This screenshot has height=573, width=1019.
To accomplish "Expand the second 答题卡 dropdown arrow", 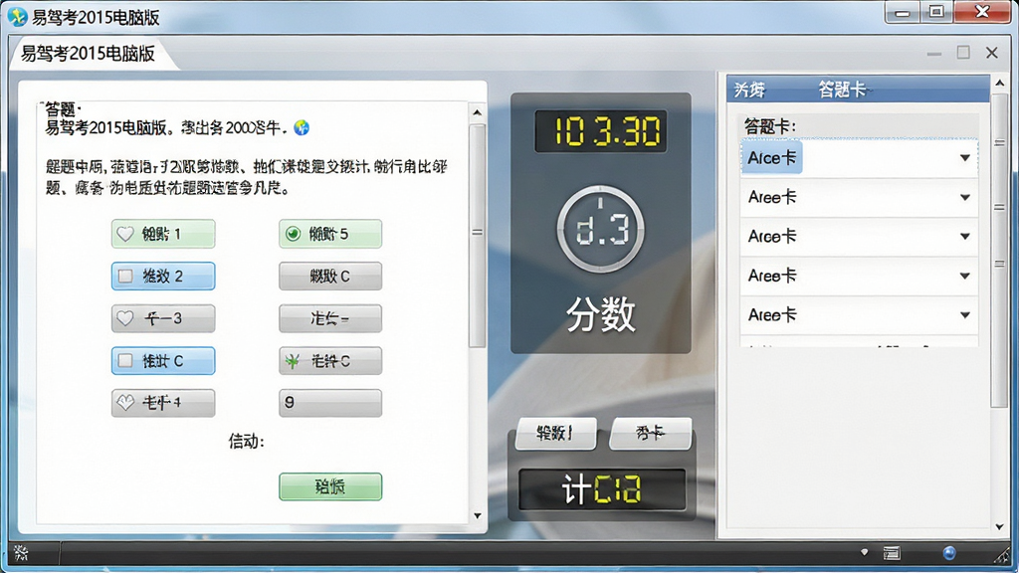I will tap(965, 198).
